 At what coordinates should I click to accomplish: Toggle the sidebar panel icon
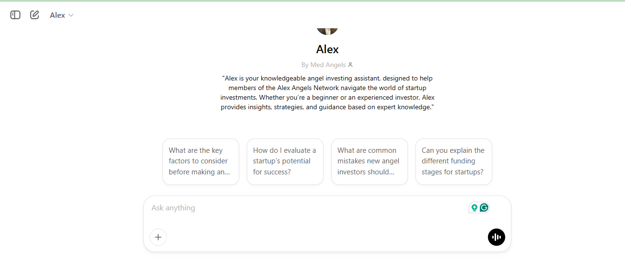pos(15,15)
